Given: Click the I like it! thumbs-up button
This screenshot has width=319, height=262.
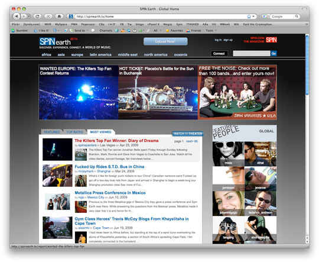Looking at the screenshot, I should (41, 31).
